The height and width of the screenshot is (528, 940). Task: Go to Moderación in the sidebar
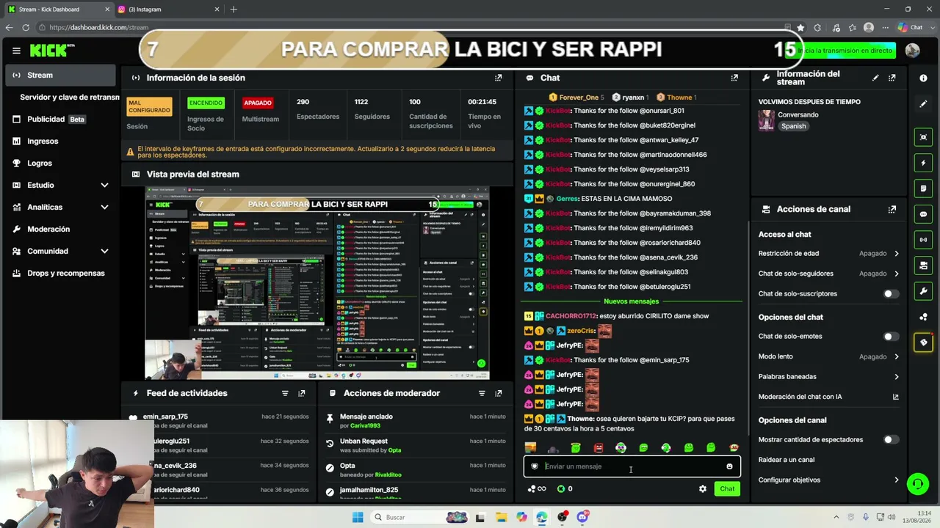pos(61,229)
